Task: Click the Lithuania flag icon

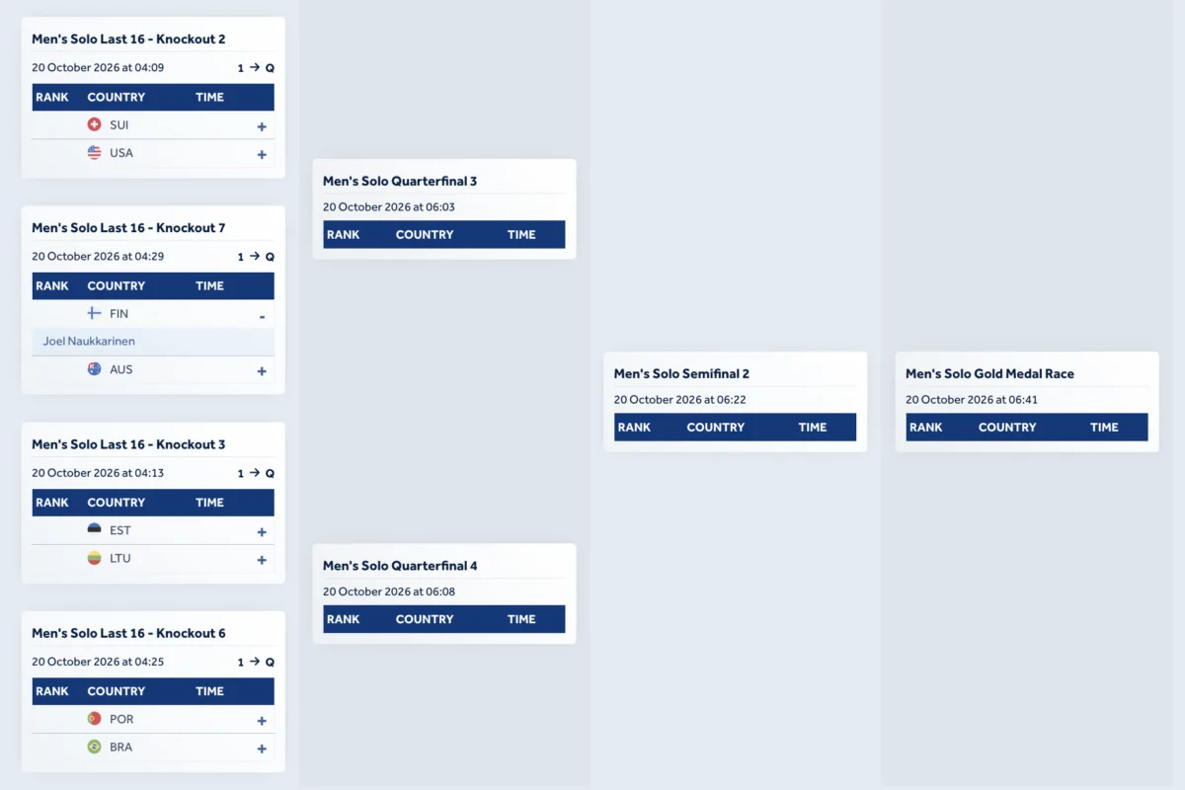Action: pos(95,557)
